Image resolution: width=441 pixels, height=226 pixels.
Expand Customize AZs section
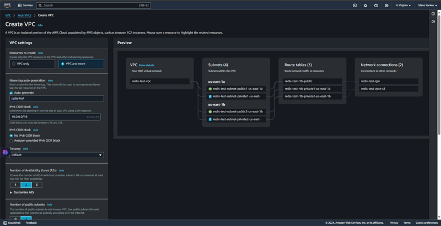click(22, 192)
